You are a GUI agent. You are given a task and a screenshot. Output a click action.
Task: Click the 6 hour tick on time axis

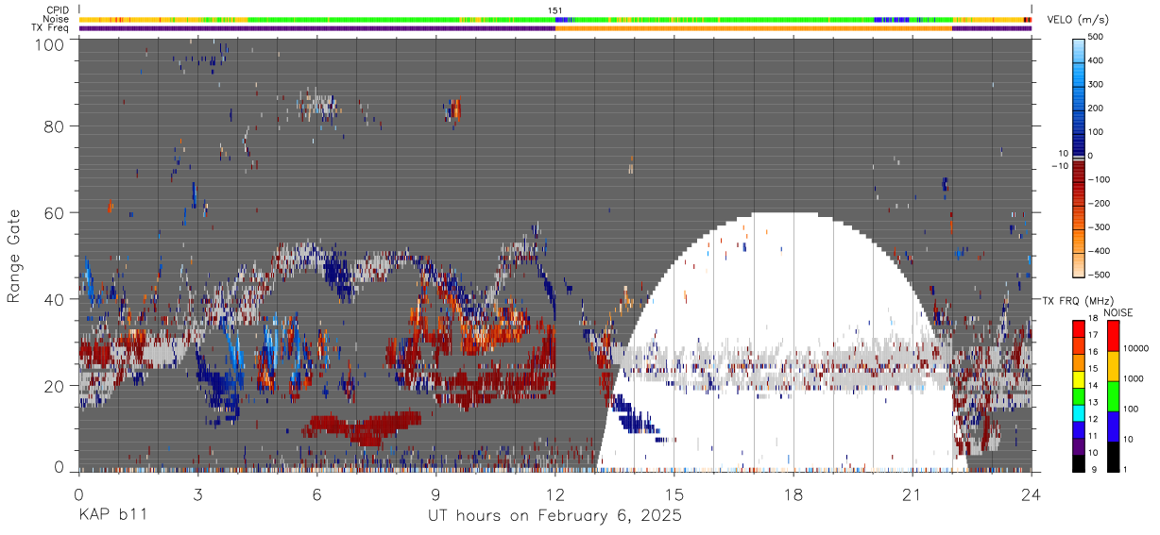(x=316, y=494)
